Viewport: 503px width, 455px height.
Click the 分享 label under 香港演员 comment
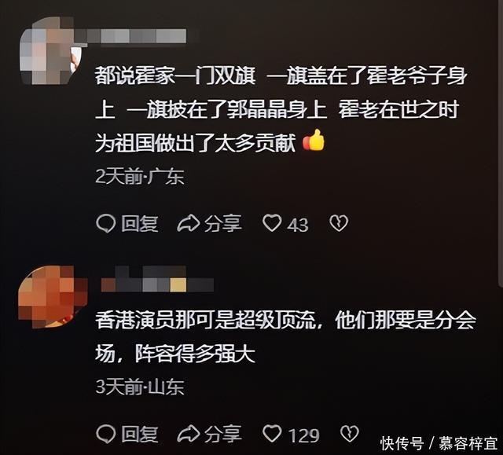click(223, 434)
